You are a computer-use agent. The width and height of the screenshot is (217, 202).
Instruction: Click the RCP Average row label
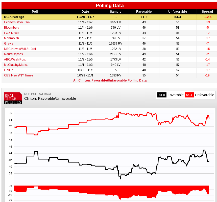pyautogui.click(x=14, y=17)
